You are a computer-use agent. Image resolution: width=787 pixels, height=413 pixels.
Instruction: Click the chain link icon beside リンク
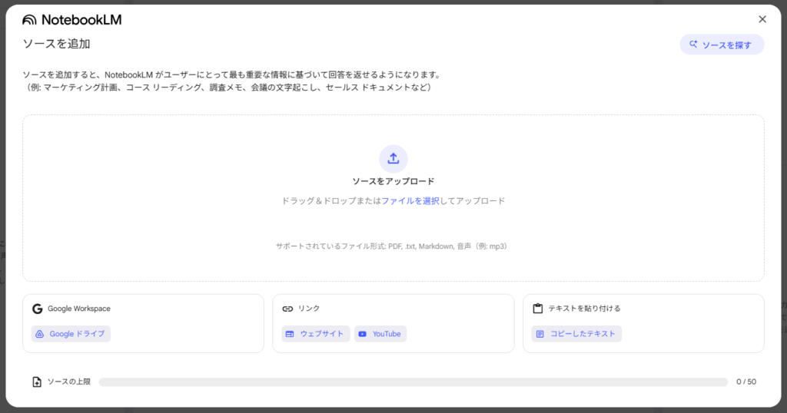tap(287, 309)
